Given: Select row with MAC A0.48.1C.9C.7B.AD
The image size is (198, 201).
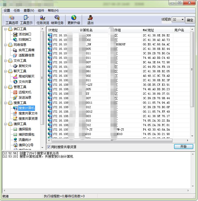Looking at the screenshot, I should pos(118,76).
